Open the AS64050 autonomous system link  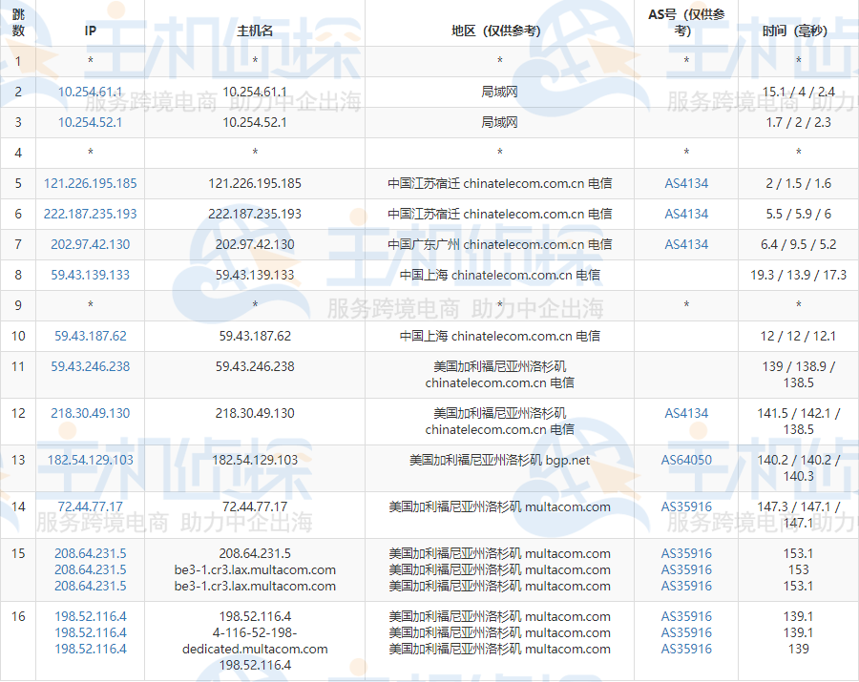[687, 460]
